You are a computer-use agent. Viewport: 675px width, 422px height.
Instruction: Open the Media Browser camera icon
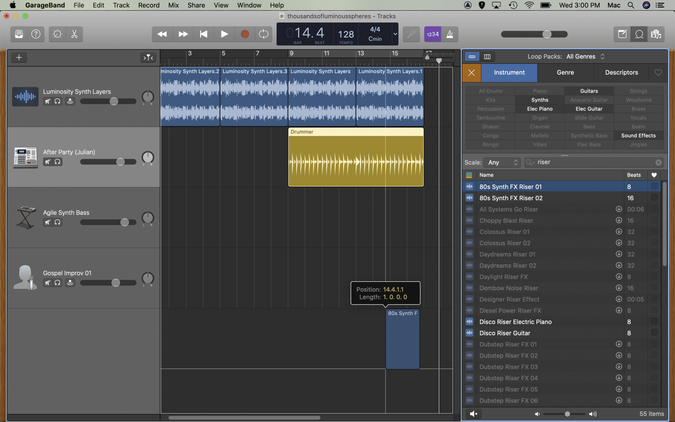(x=656, y=34)
